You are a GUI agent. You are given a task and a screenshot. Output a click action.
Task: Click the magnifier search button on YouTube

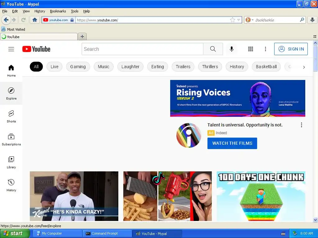click(x=213, y=49)
